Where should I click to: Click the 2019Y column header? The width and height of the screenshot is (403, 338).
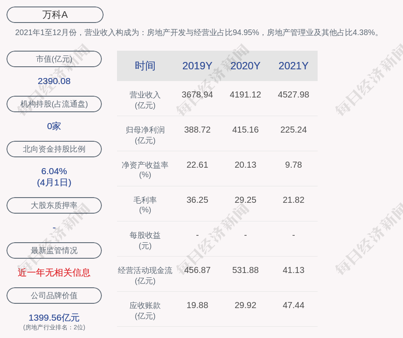(198, 66)
